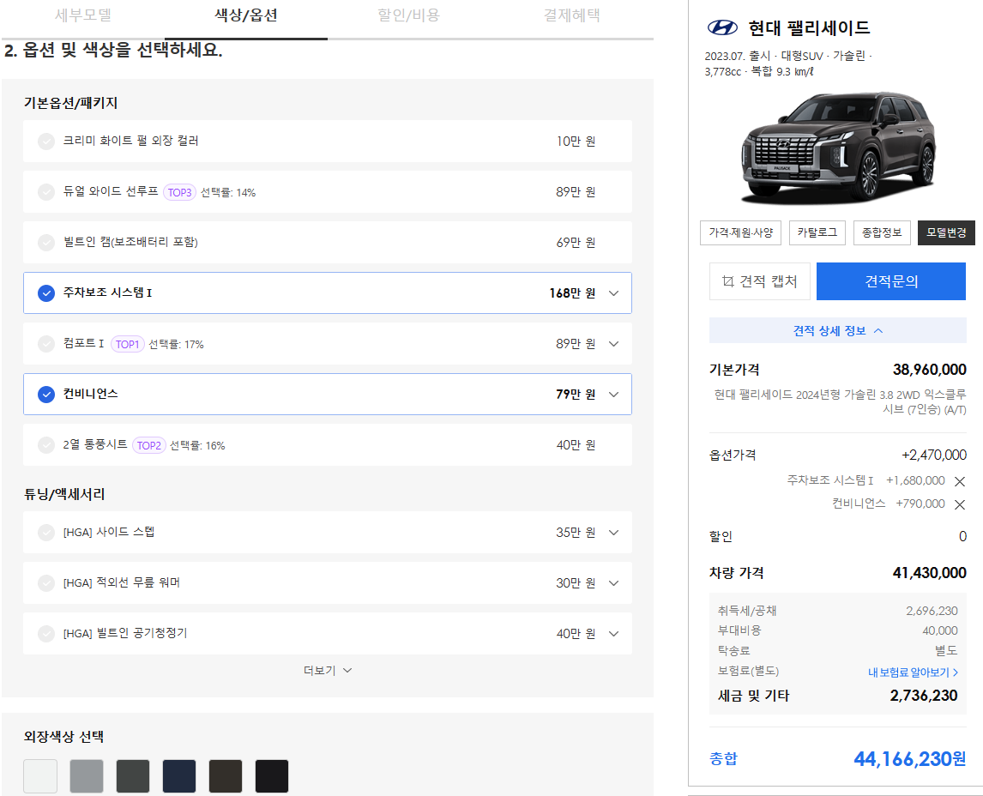Click TOP2 badge on 2열 통풍시트
The height and width of the screenshot is (796, 983).
click(x=148, y=446)
